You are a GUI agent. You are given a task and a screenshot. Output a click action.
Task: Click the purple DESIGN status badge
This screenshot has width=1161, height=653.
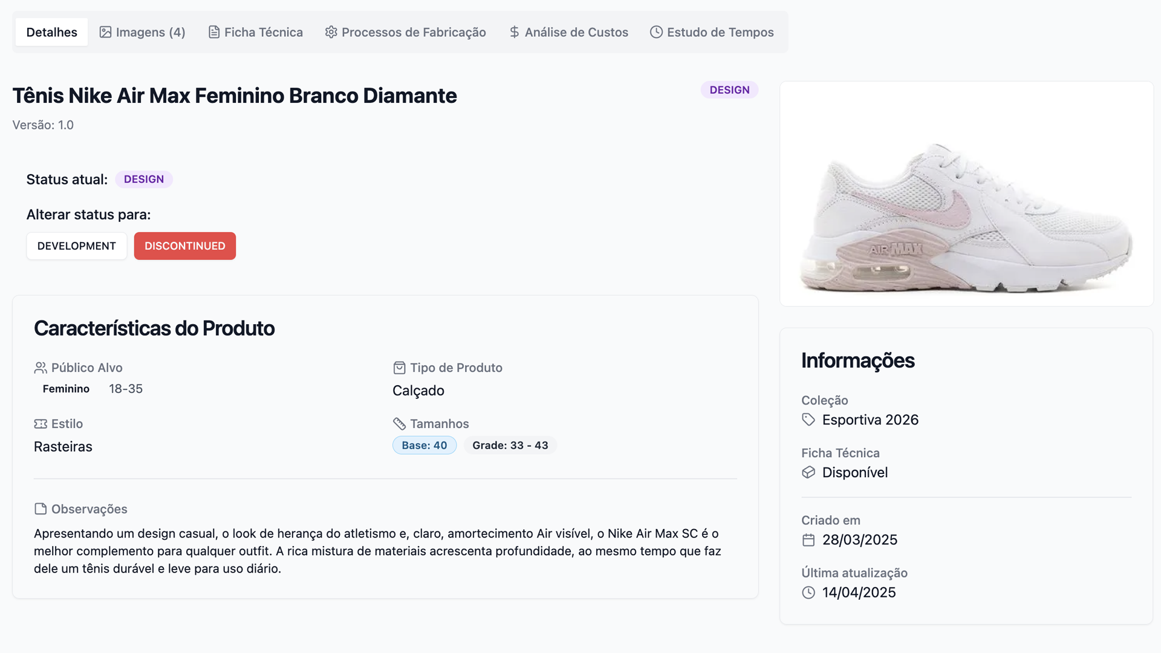coord(729,89)
